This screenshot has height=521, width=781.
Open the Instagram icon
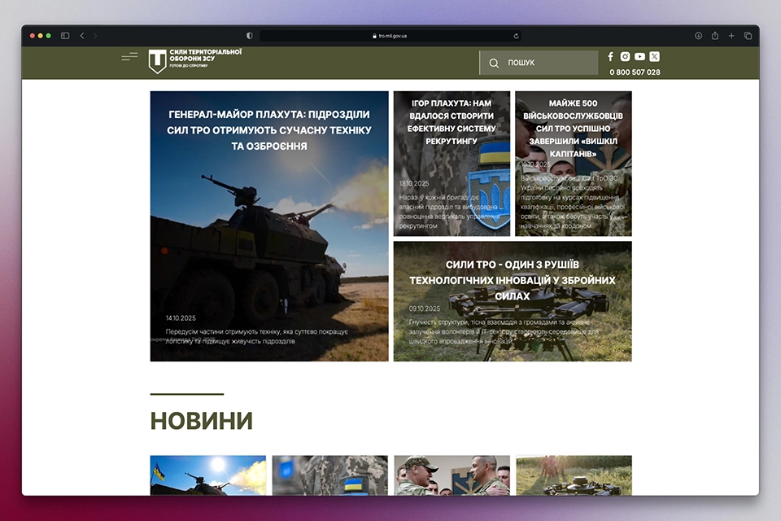pyautogui.click(x=625, y=57)
